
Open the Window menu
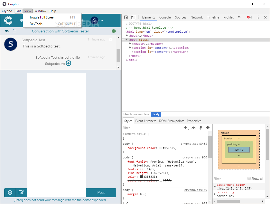(40, 11)
